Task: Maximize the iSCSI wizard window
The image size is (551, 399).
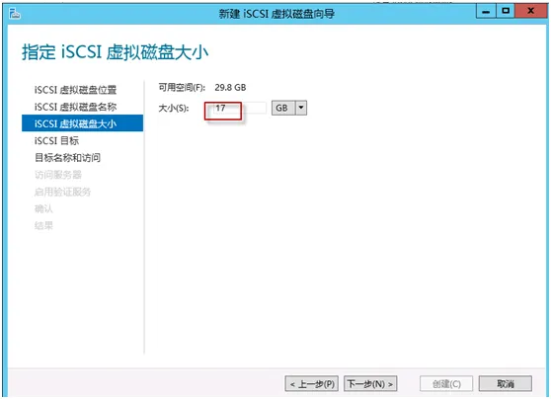Action: (506, 11)
